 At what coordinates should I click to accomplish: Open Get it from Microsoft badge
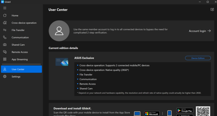point(152,114)
